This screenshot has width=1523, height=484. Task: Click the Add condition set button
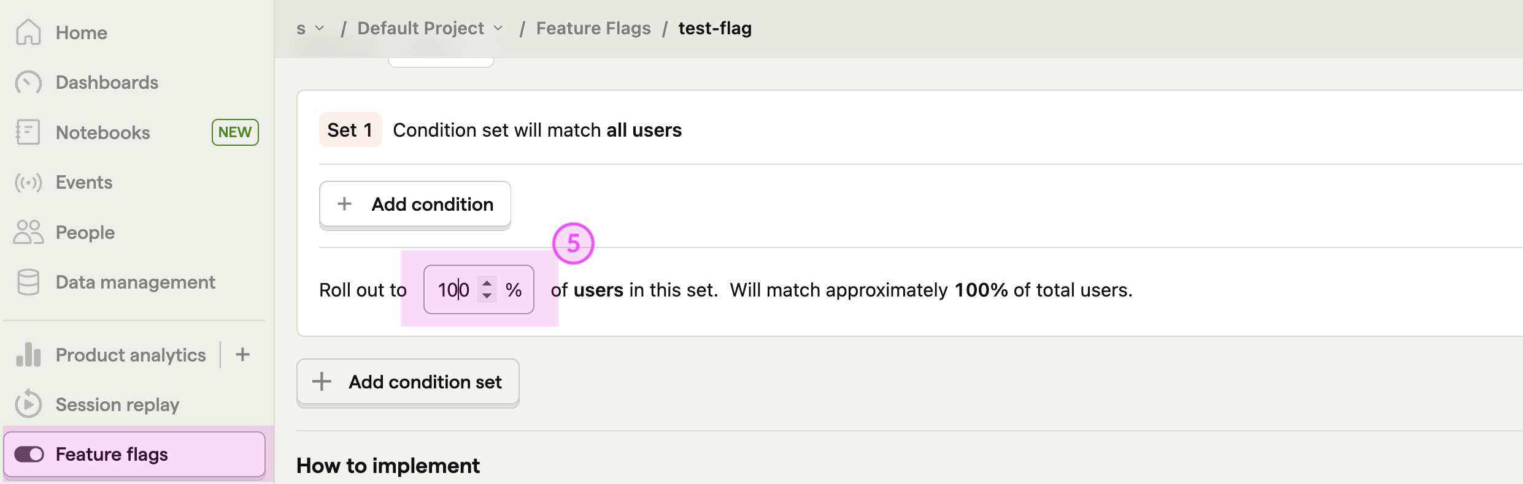click(408, 382)
